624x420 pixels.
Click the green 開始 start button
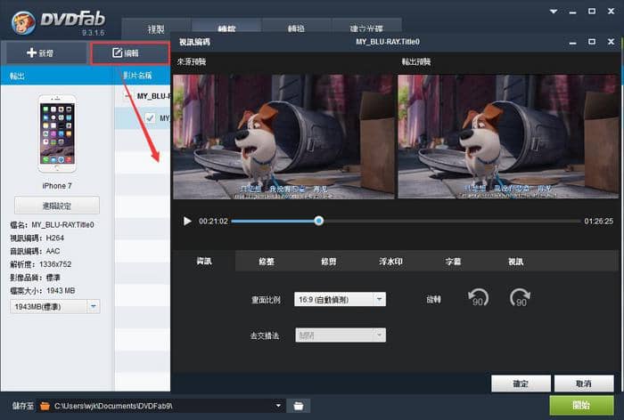581,405
